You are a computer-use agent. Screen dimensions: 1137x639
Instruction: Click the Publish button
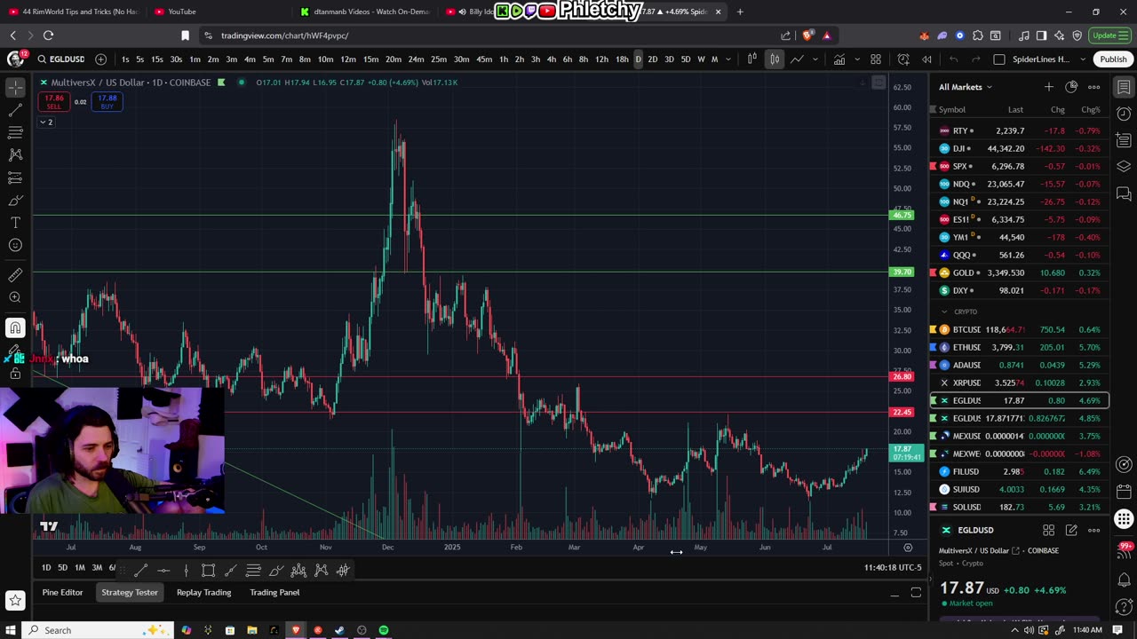[x=1113, y=59]
